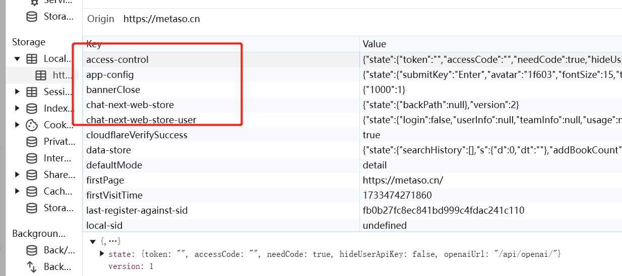622x276 pixels.
Task: Click the Back/forward cache database icon
Action: tap(32, 250)
